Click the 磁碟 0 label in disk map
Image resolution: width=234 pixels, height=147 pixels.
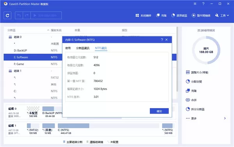(x=12, y=109)
